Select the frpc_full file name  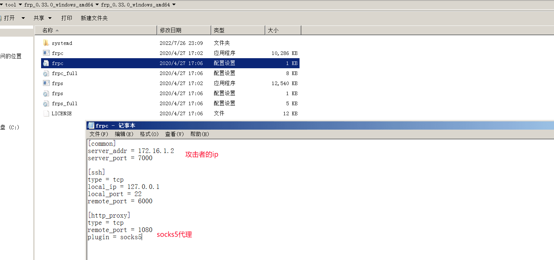pos(65,73)
